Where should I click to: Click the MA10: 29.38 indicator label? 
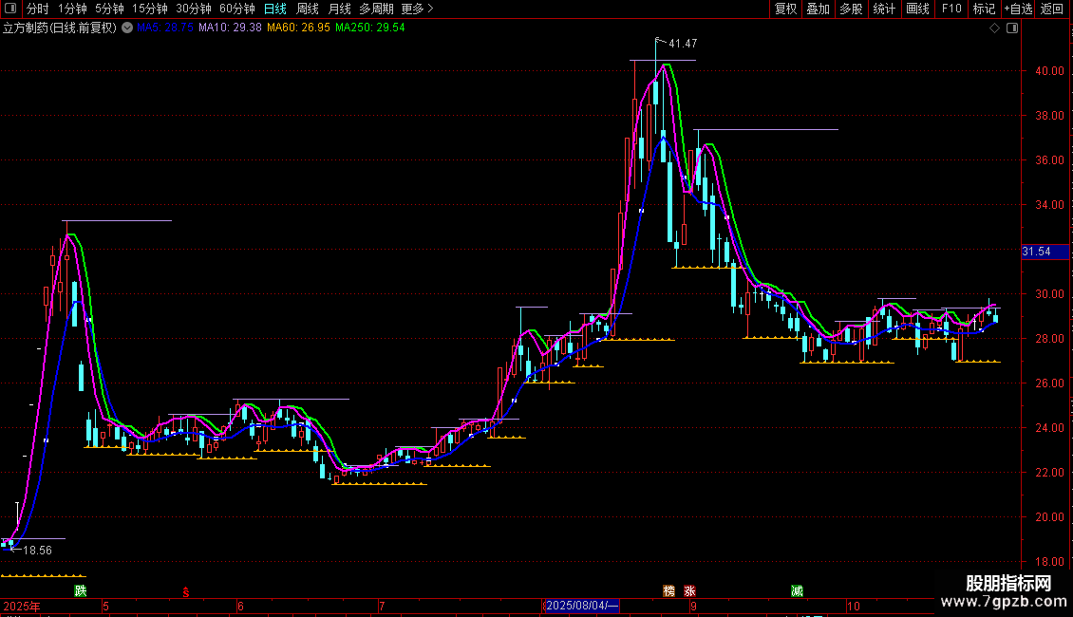point(230,28)
